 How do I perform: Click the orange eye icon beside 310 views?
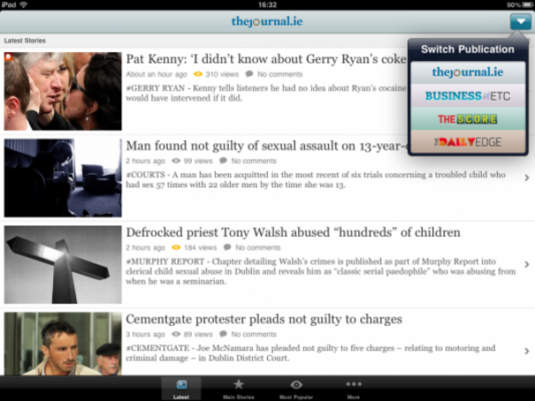coord(198,74)
